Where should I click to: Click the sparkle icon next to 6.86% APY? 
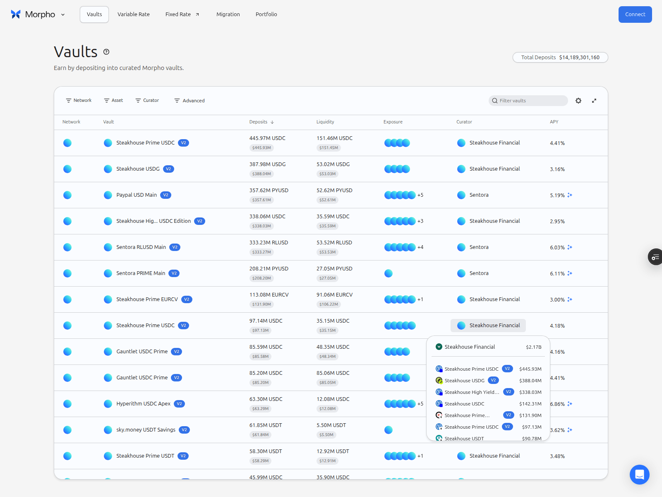click(570, 404)
